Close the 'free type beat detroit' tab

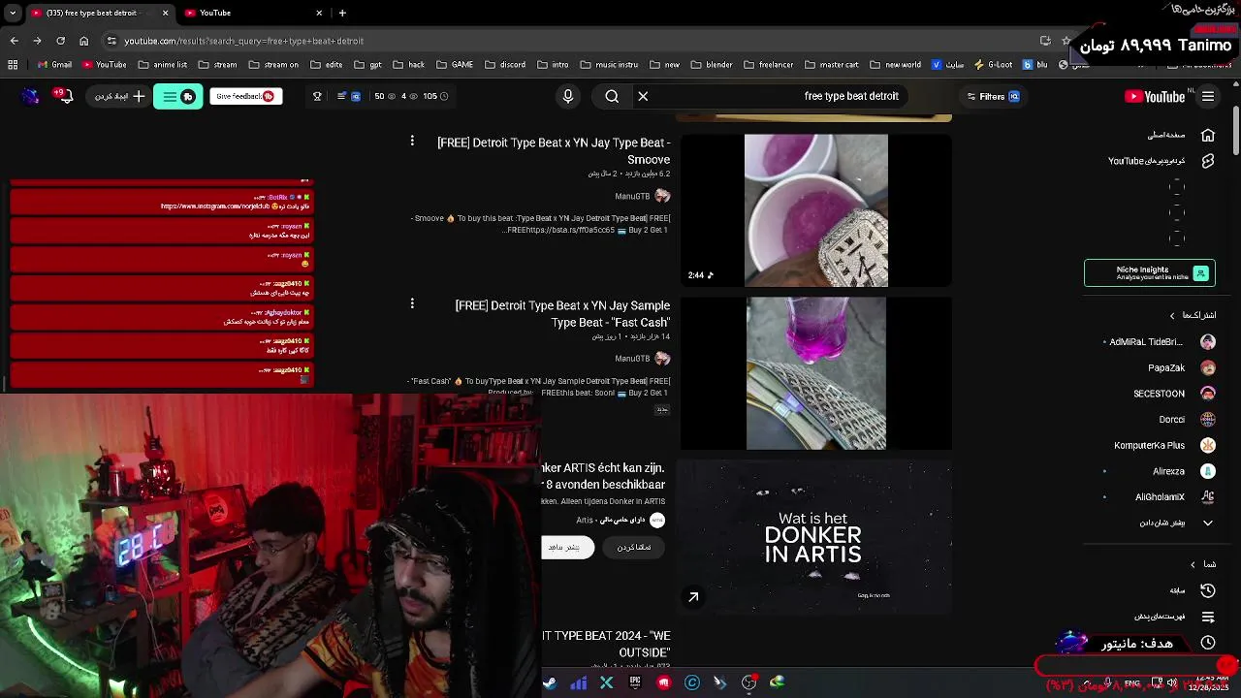pos(165,13)
